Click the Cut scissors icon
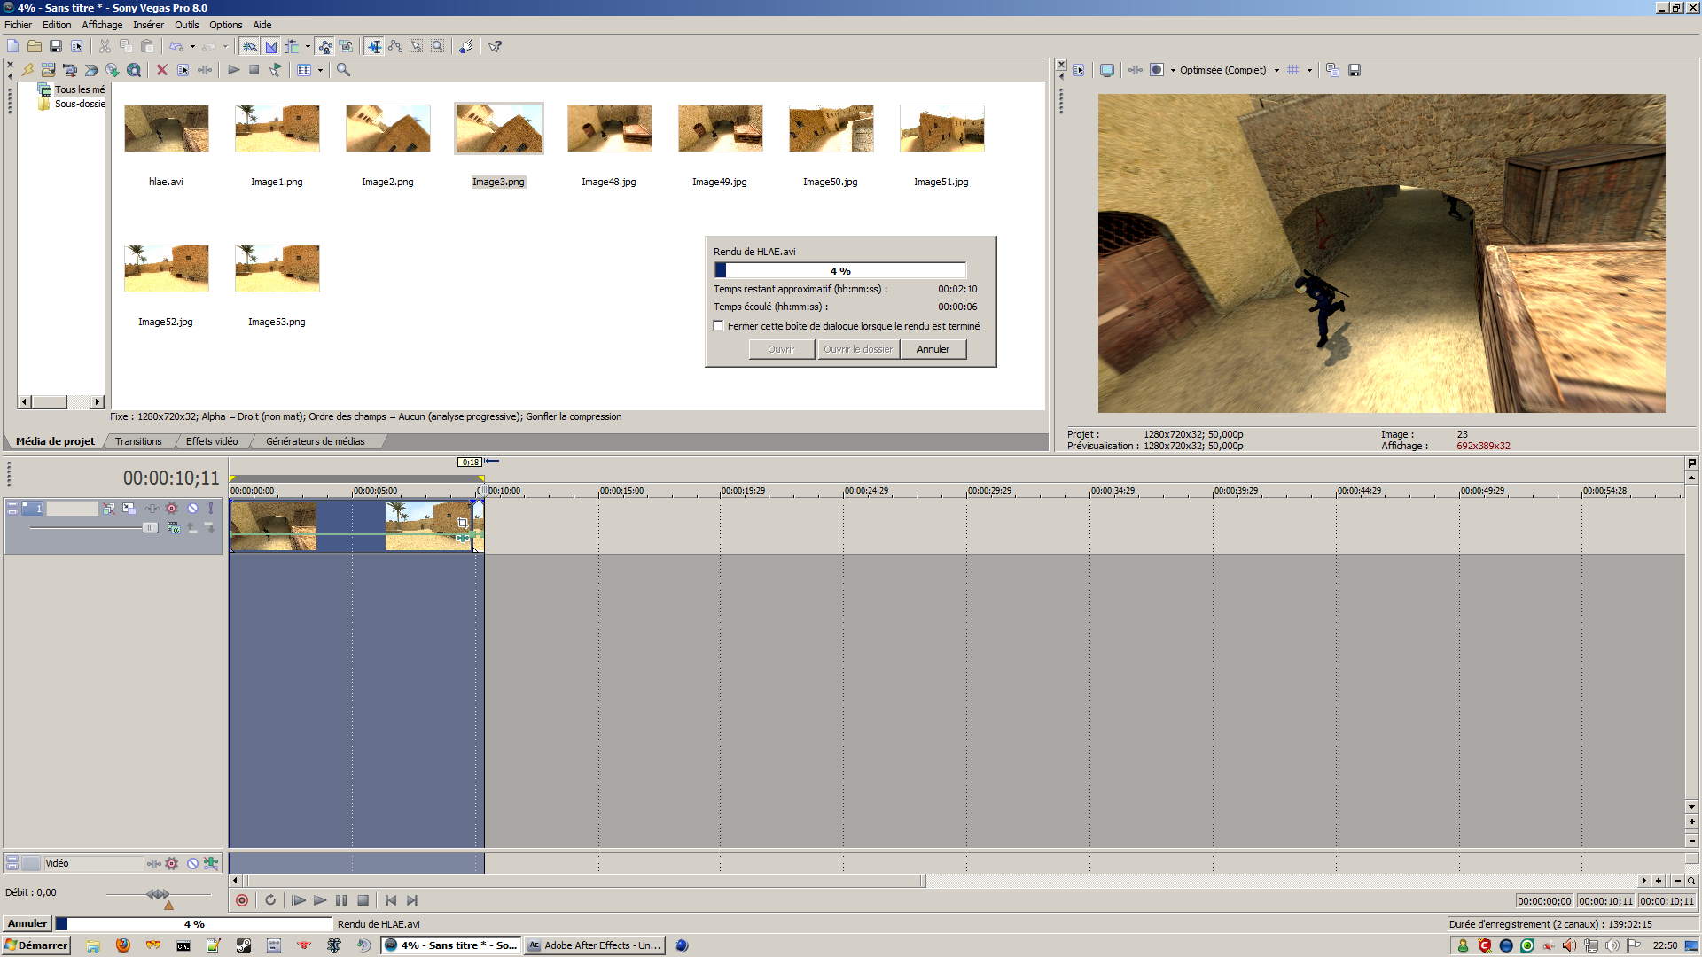The width and height of the screenshot is (1702, 957). click(x=105, y=46)
